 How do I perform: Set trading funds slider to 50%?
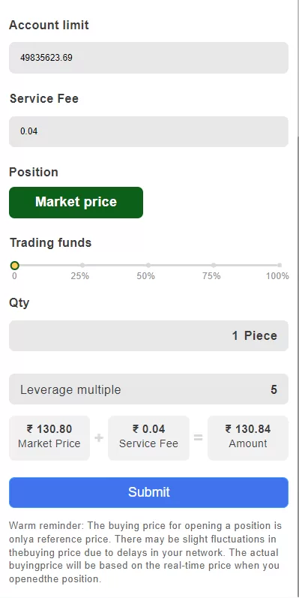point(148,265)
